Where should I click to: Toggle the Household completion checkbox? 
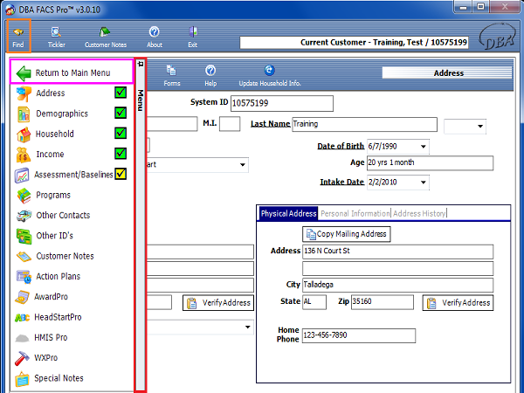point(121,133)
